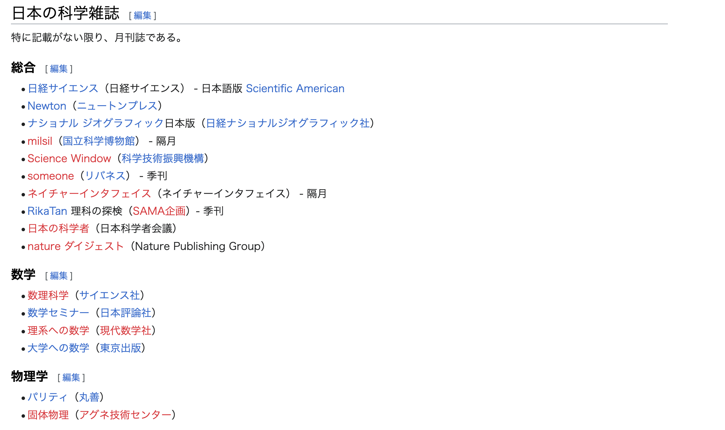Edit the 総合 section via 編集
The height and width of the screenshot is (430, 725).
[59, 69]
